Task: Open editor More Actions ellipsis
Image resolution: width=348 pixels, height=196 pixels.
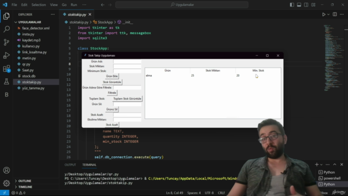Action: [342, 15]
